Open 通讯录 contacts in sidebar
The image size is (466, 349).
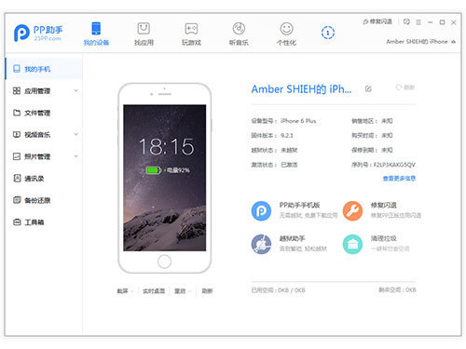tap(44, 179)
